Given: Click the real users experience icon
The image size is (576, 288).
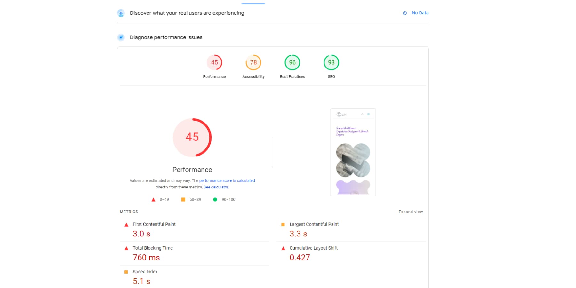Looking at the screenshot, I should 121,13.
